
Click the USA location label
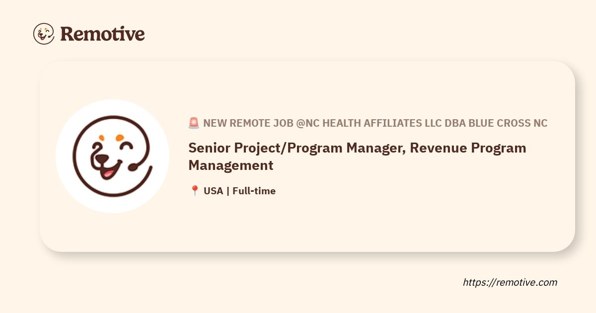(x=213, y=191)
